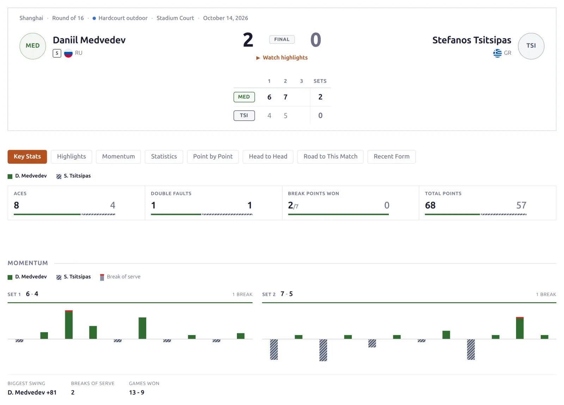Click the Aces value '8'
The image size is (564, 405).
[16, 205]
